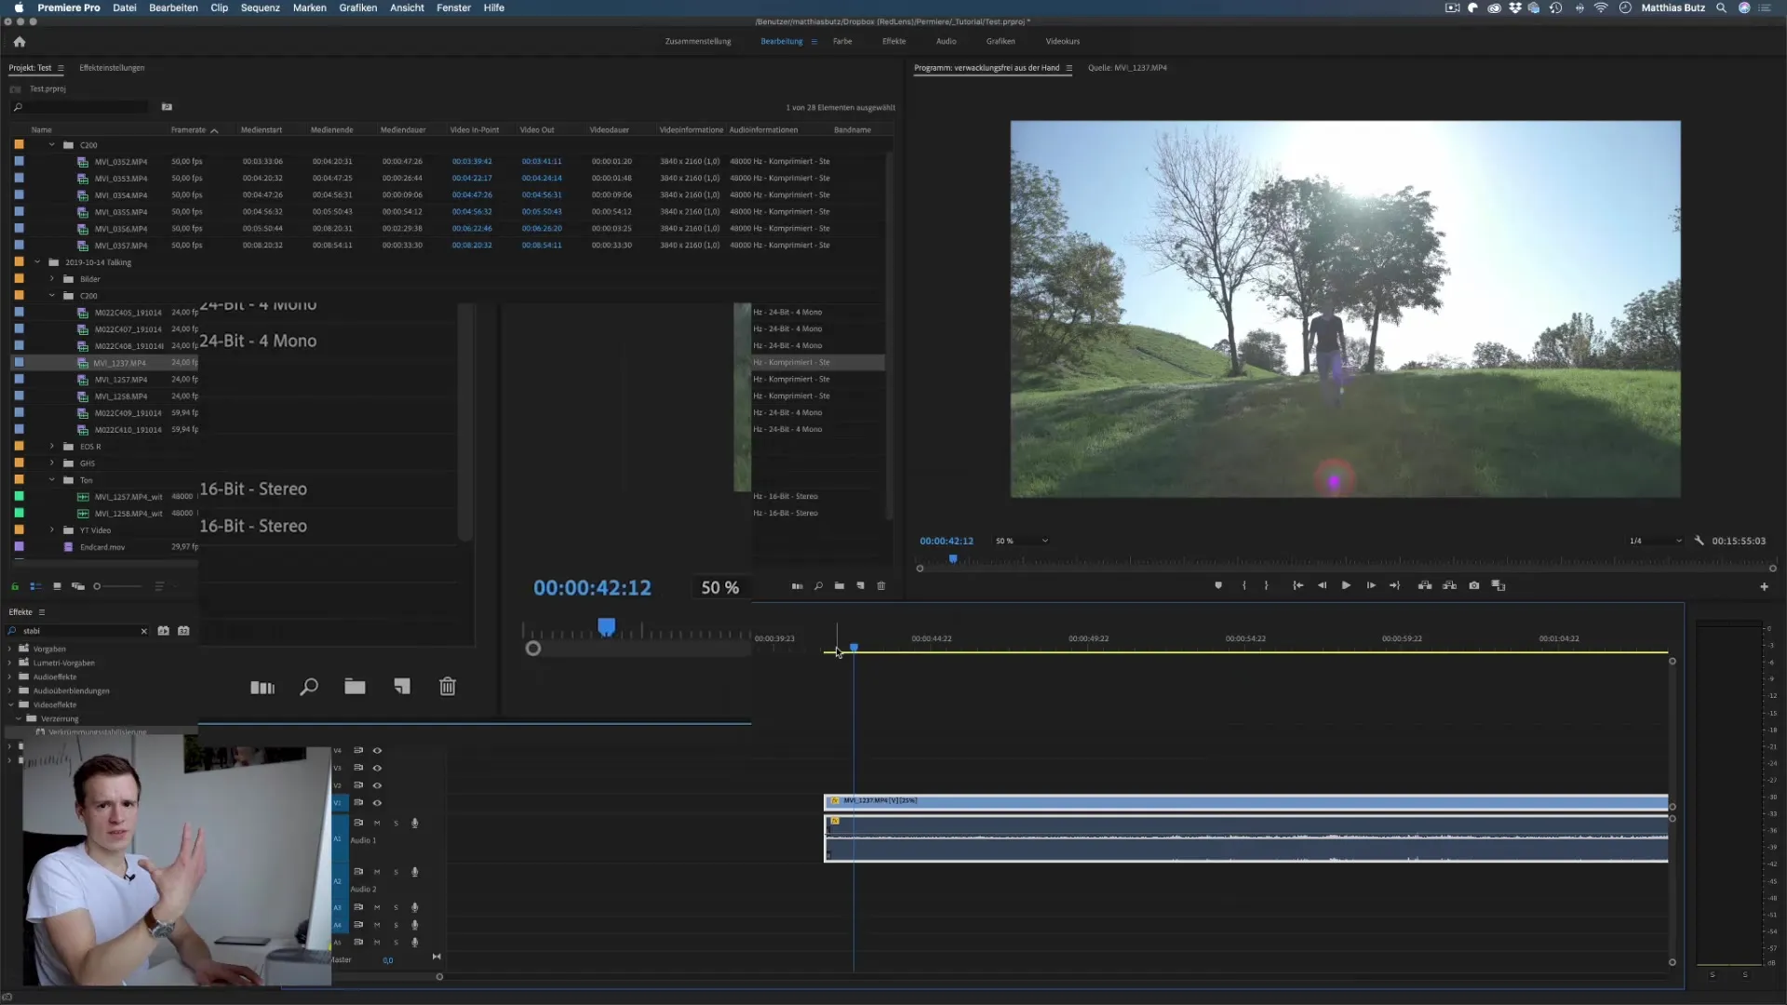Open macOS Spotlight search
The image size is (1787, 1005).
[1721, 7]
